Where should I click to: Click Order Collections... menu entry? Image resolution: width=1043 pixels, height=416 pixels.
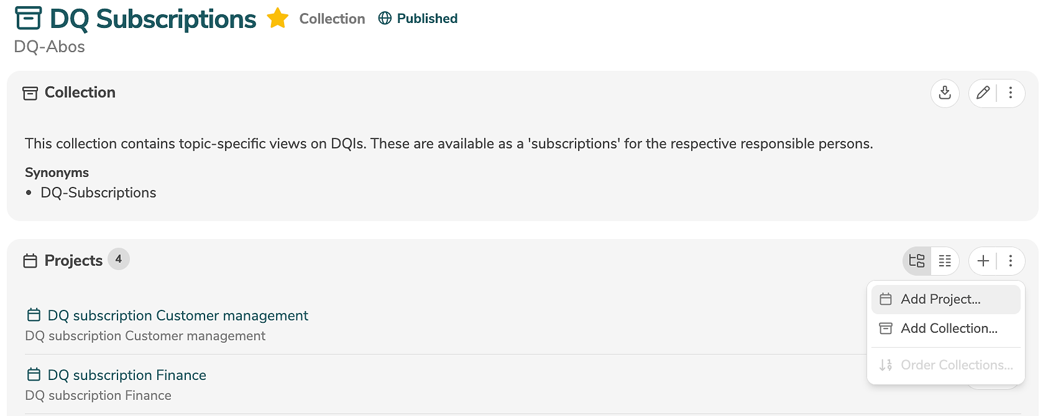[x=956, y=365]
